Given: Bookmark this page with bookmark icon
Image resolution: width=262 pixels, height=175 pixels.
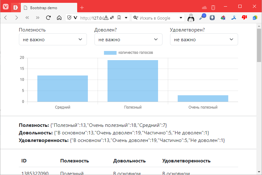Looking at the screenshot, I should coord(119,18).
